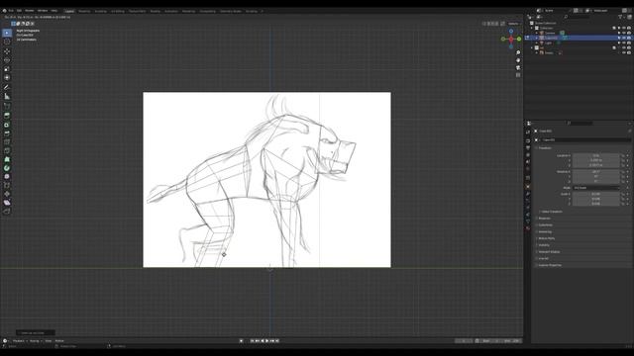
Task: Click the Location X value field
Action: point(596,155)
